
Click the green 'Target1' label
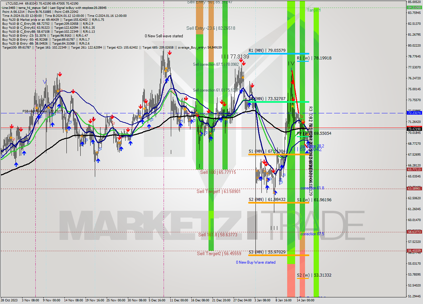coord(314,10)
